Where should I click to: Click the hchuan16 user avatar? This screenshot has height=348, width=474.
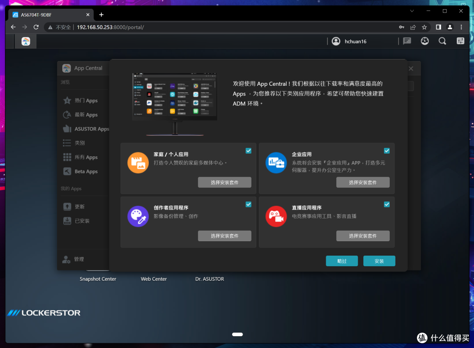click(336, 41)
